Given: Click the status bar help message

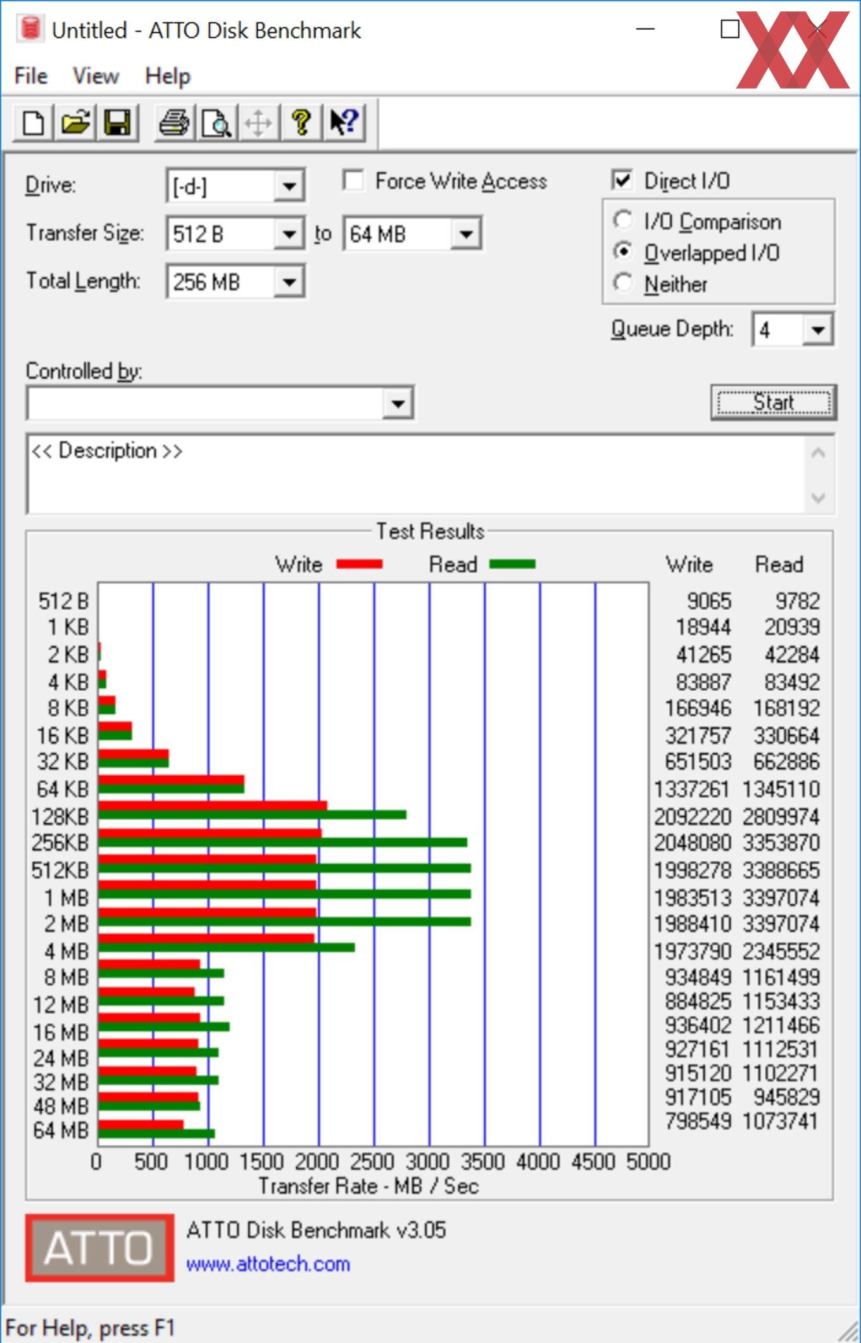Looking at the screenshot, I should point(91,1327).
